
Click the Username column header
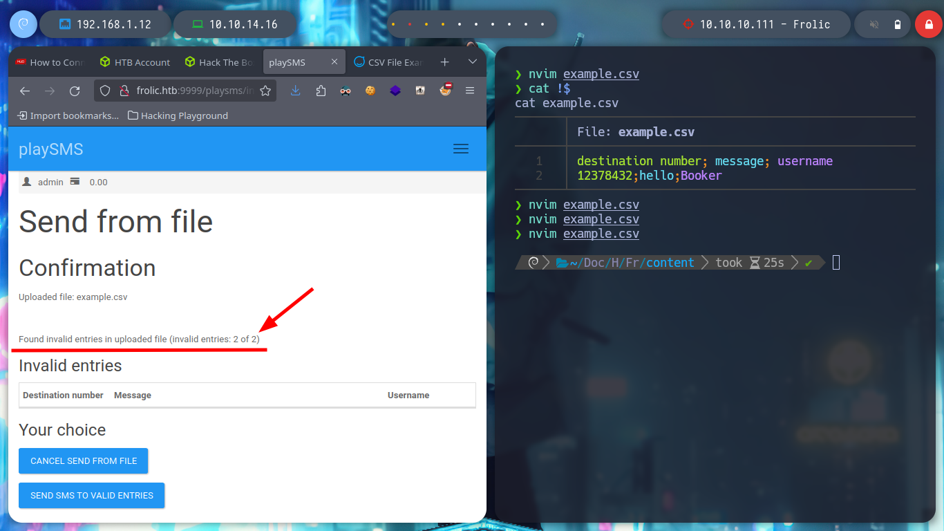(x=408, y=395)
